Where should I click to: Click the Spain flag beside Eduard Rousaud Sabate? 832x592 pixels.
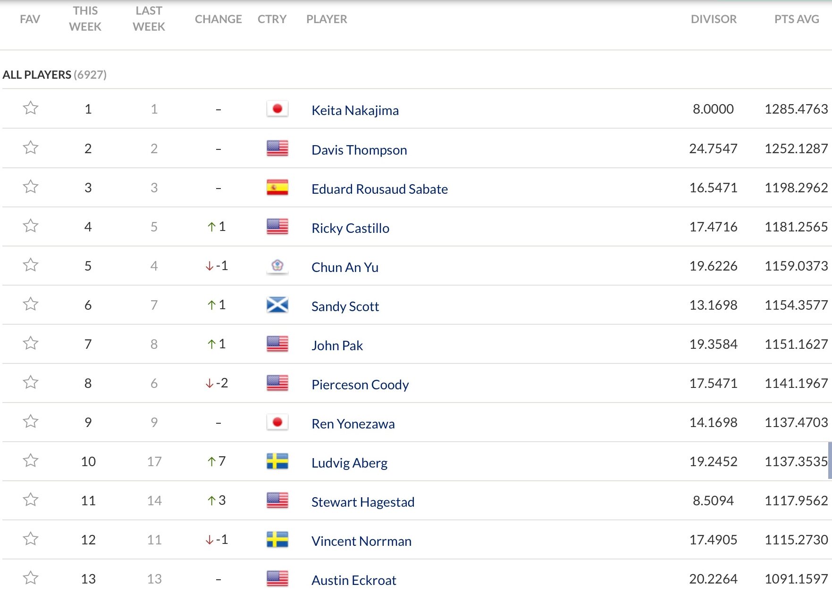pos(277,188)
